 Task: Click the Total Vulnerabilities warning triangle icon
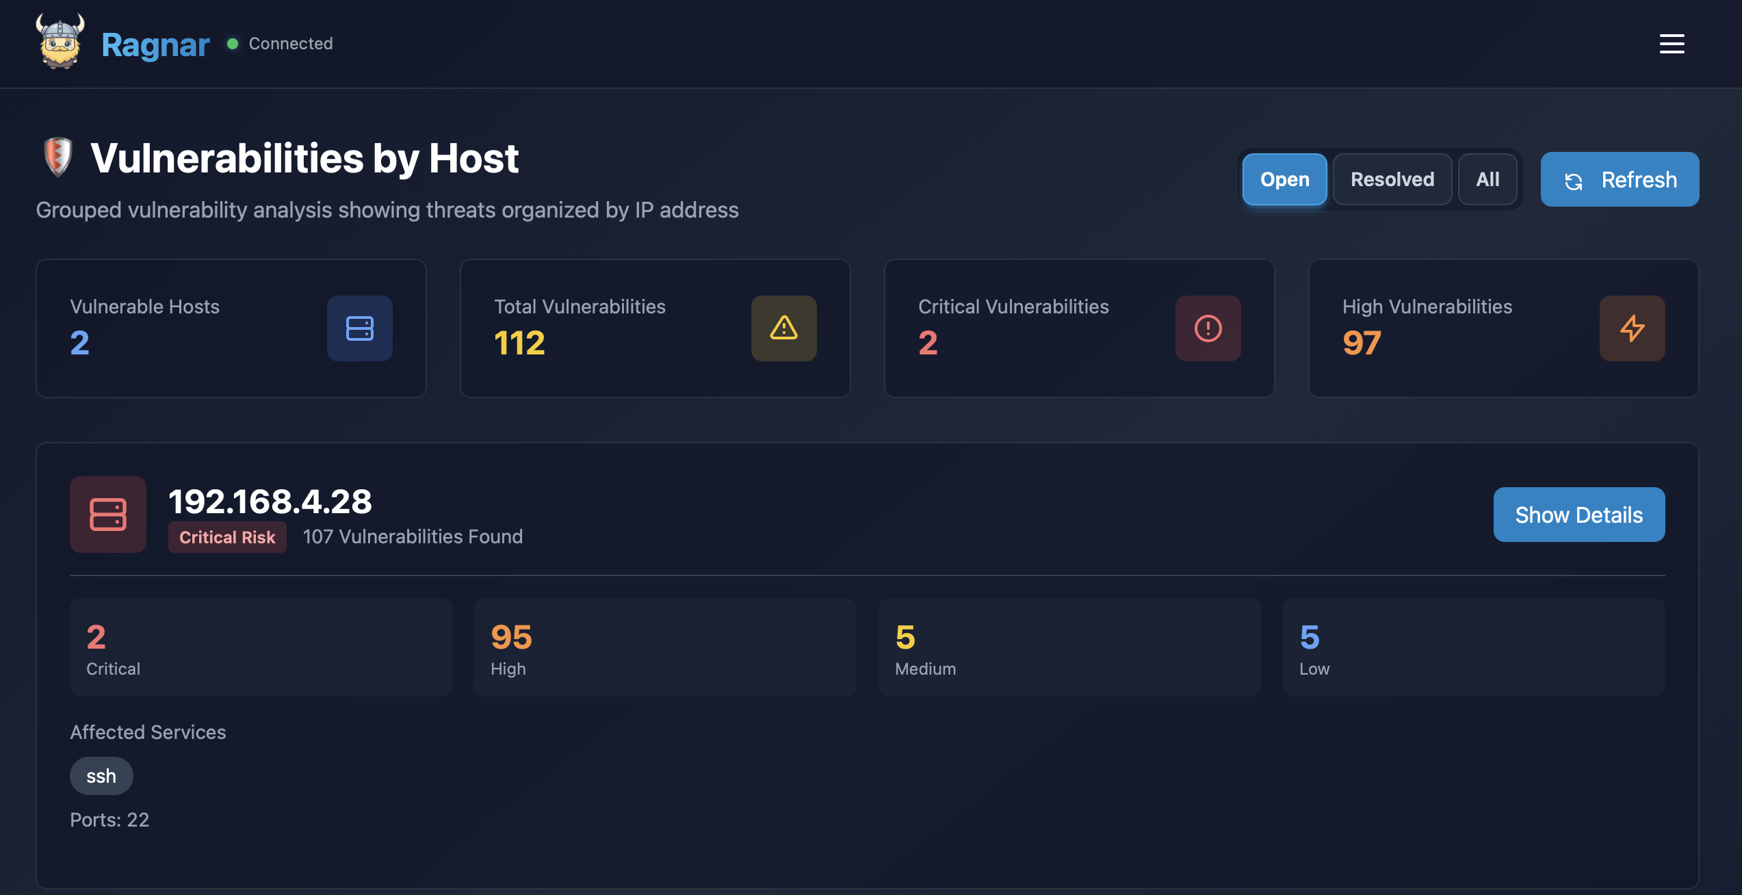pyautogui.click(x=783, y=328)
